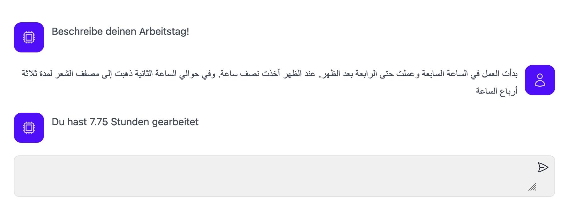This screenshot has width=567, height=216.
Task: Click the send message arrow icon
Action: pyautogui.click(x=543, y=167)
